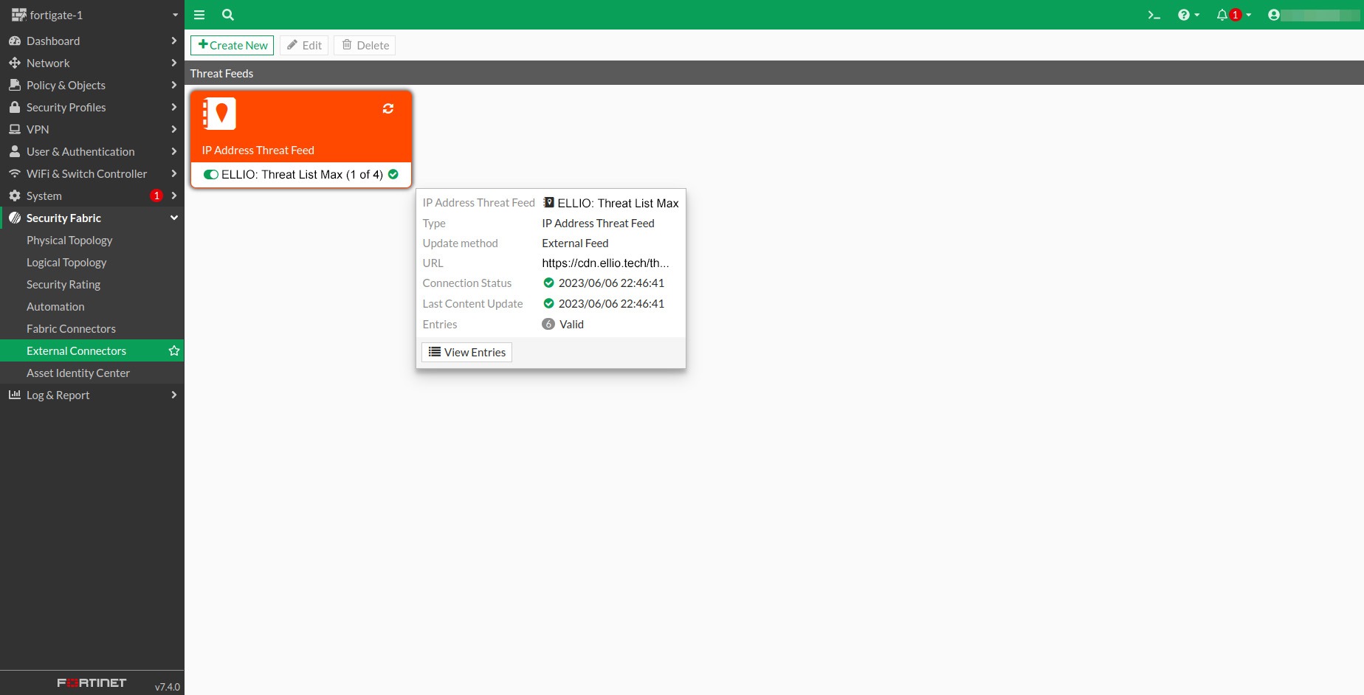Image resolution: width=1364 pixels, height=695 pixels.
Task: Click the user account icon
Action: click(1273, 15)
